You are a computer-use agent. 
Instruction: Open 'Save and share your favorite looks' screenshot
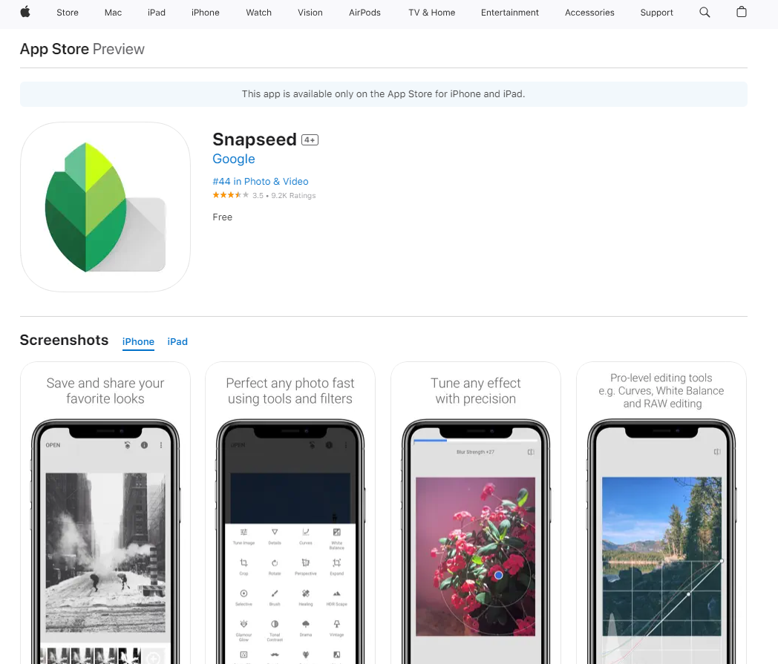(x=105, y=513)
